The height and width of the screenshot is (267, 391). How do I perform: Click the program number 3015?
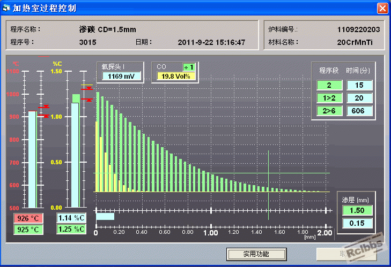pyautogui.click(x=88, y=42)
